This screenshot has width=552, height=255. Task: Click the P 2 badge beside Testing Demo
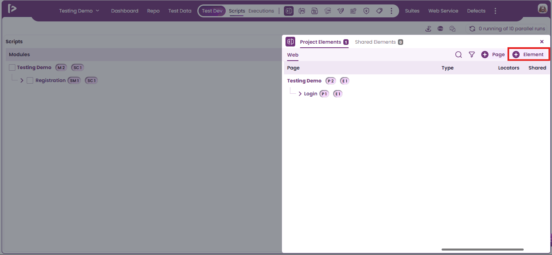tap(331, 81)
